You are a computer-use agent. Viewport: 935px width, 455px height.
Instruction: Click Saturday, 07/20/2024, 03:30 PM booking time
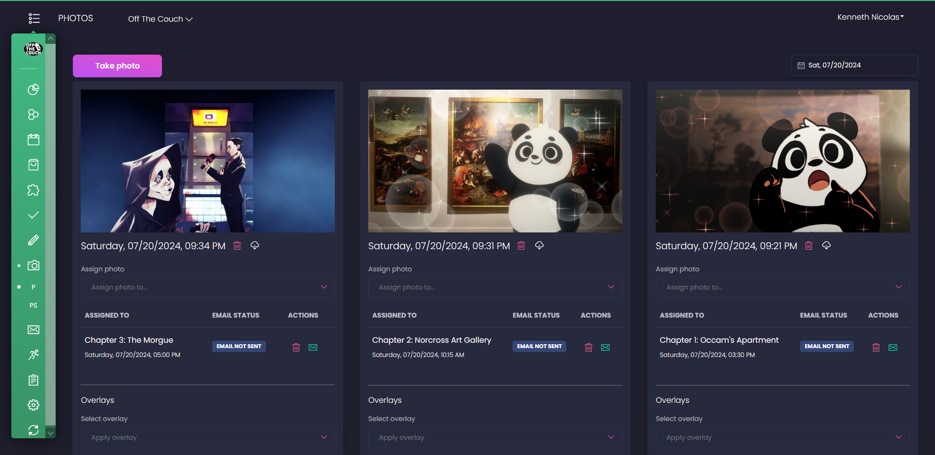click(707, 355)
